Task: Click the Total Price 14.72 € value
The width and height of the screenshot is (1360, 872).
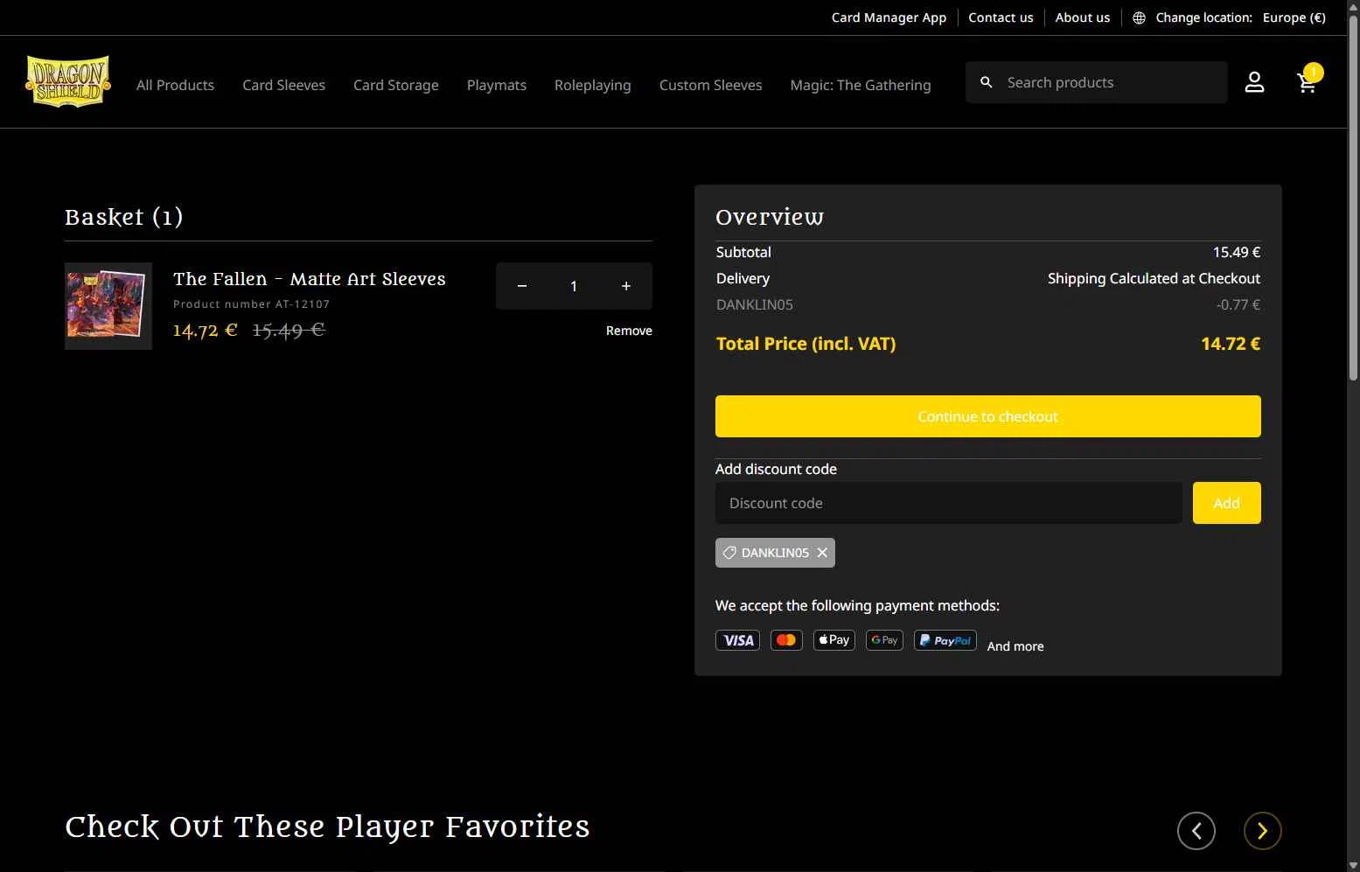Action: [x=1231, y=344]
